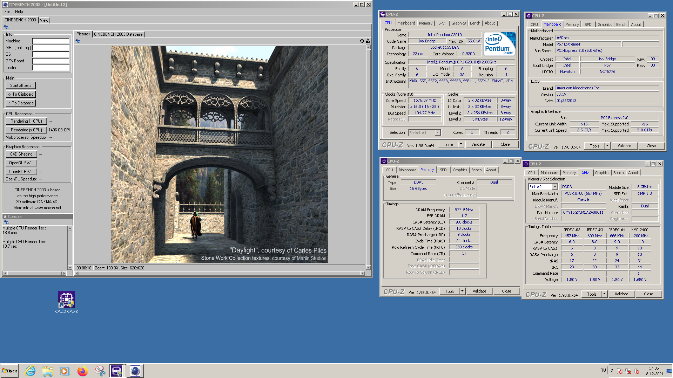
Task: Click the zoom triangle icon in Pictures panel
Action: pyautogui.click(x=368, y=41)
